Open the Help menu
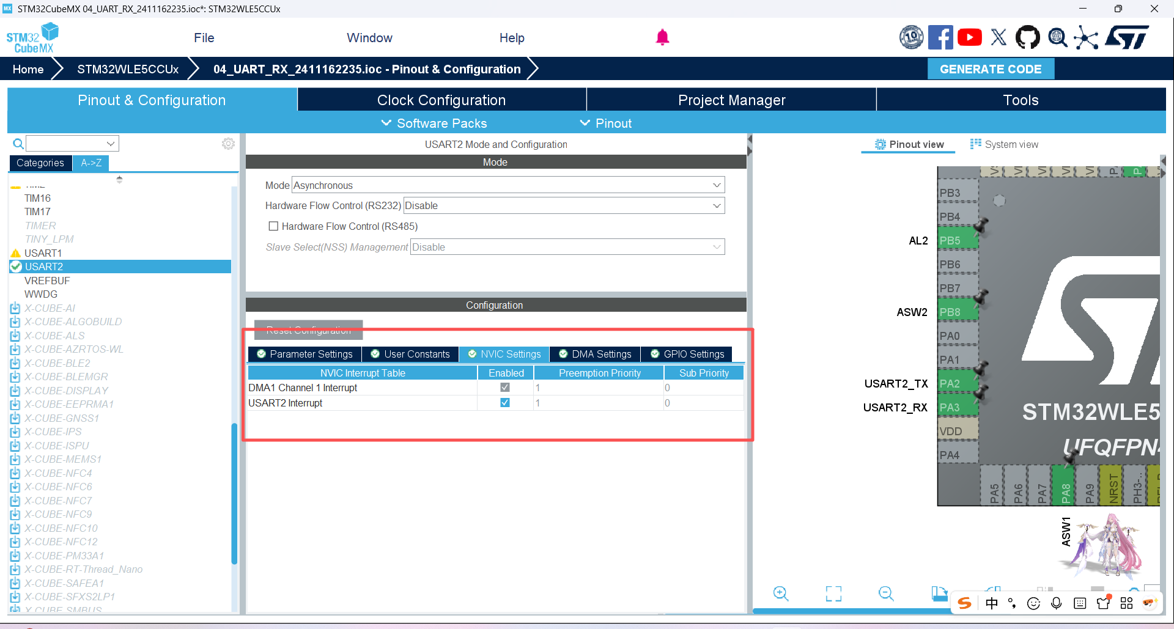 point(512,38)
